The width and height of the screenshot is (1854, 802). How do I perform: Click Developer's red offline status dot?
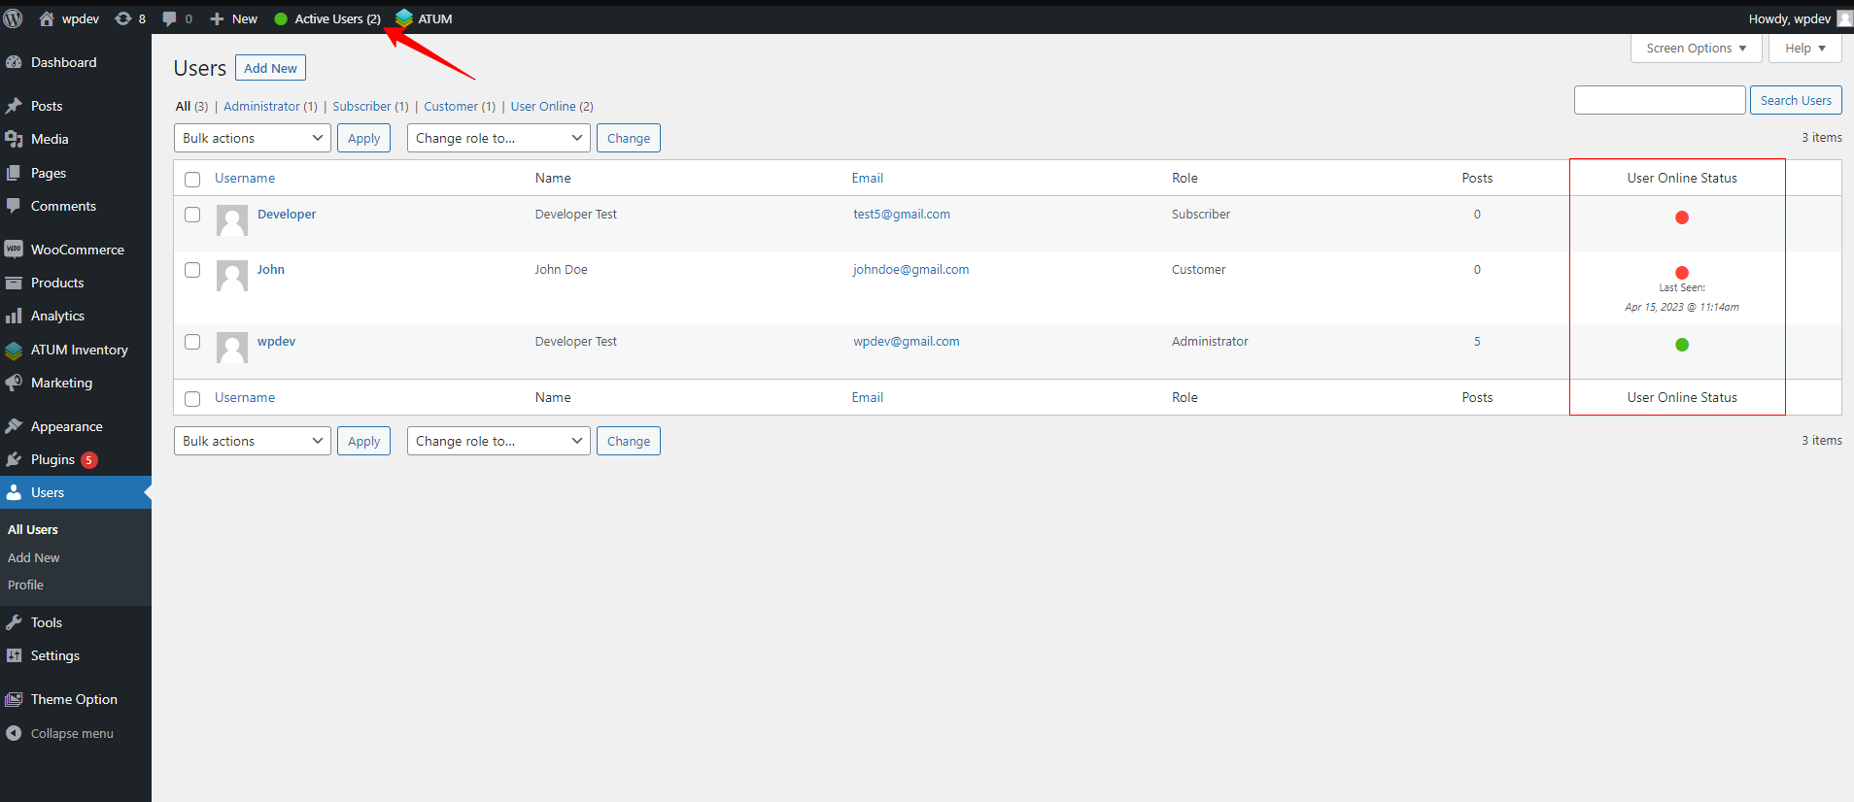pyautogui.click(x=1682, y=217)
